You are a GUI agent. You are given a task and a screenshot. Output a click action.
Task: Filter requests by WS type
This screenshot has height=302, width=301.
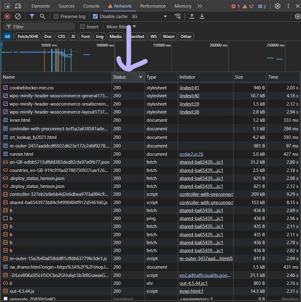coord(154,36)
